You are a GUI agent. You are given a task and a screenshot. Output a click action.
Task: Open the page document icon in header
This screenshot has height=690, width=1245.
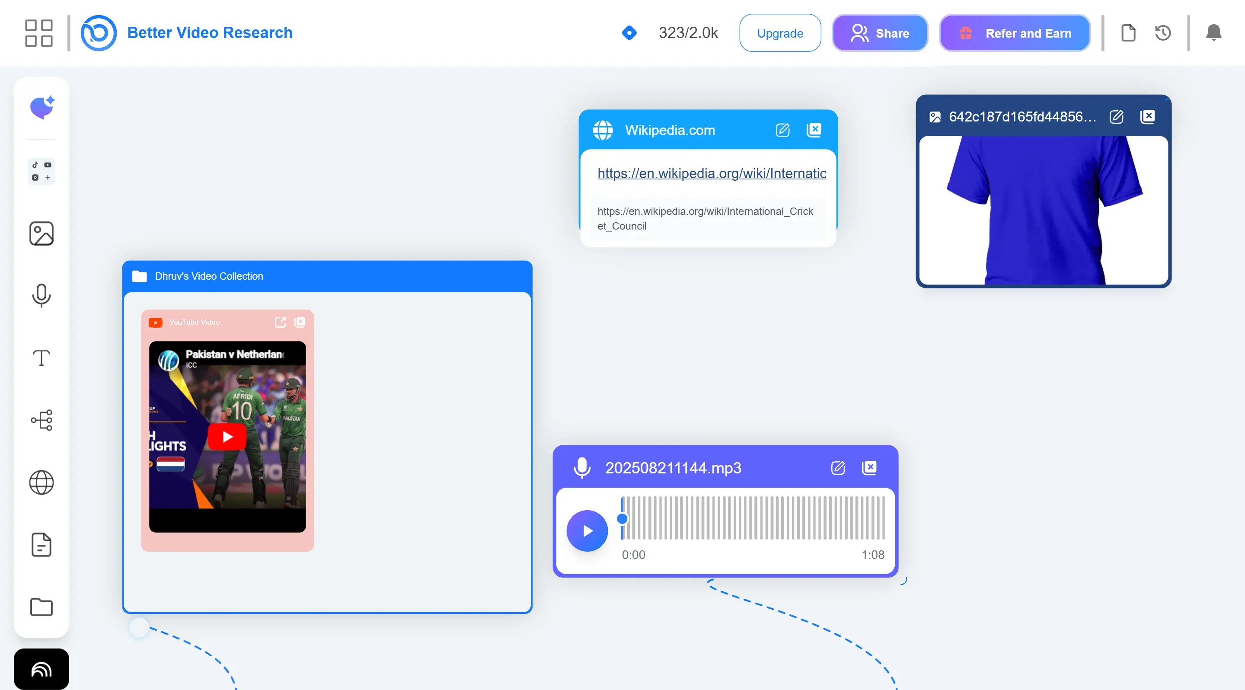(x=1129, y=33)
